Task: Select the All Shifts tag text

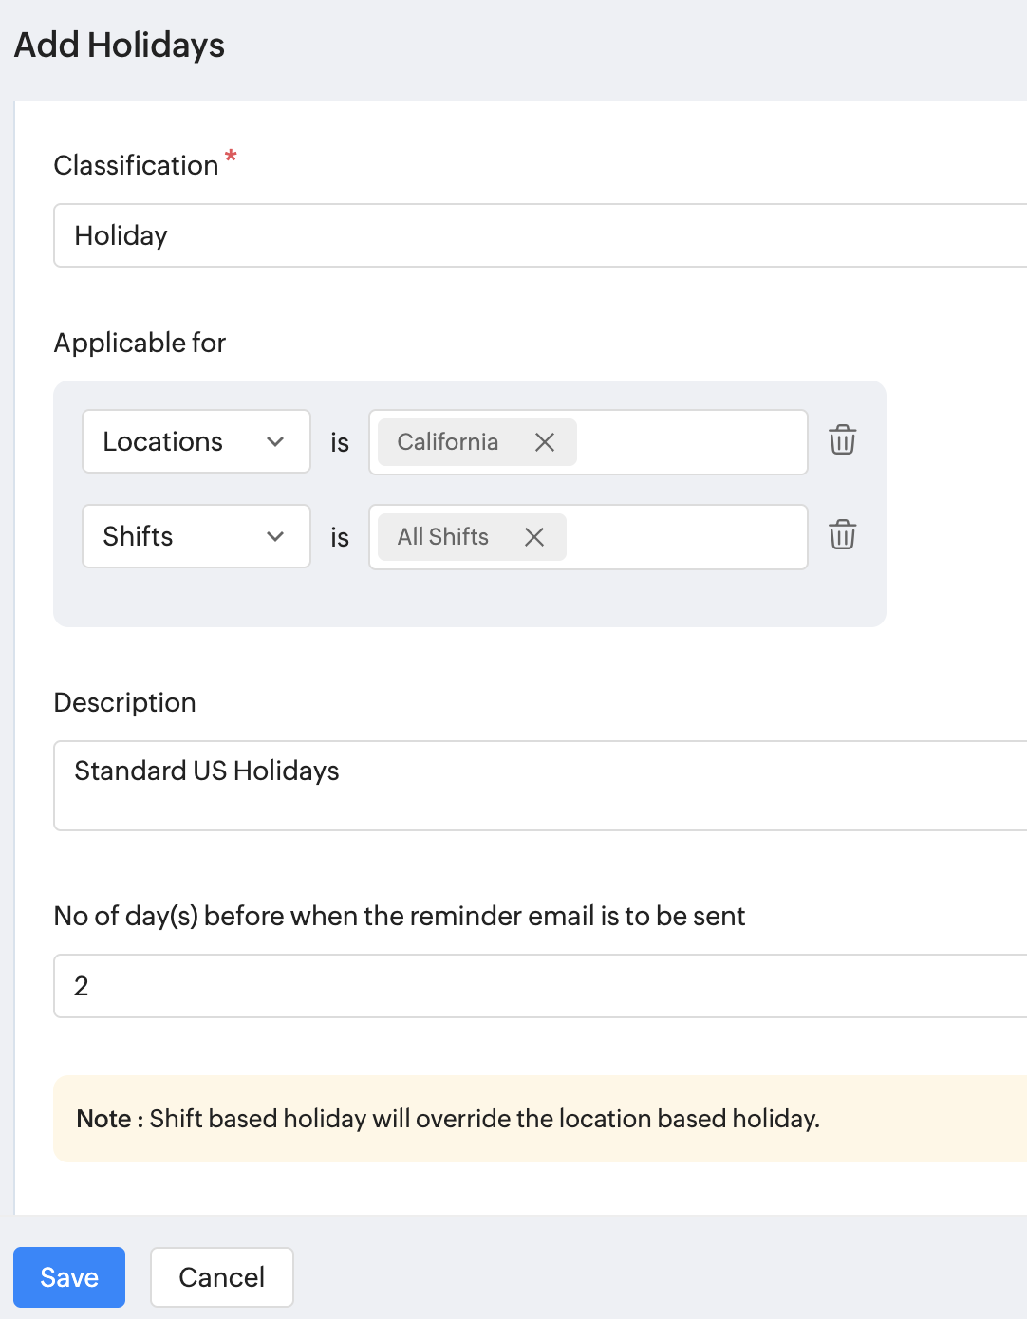Action: pos(442,537)
